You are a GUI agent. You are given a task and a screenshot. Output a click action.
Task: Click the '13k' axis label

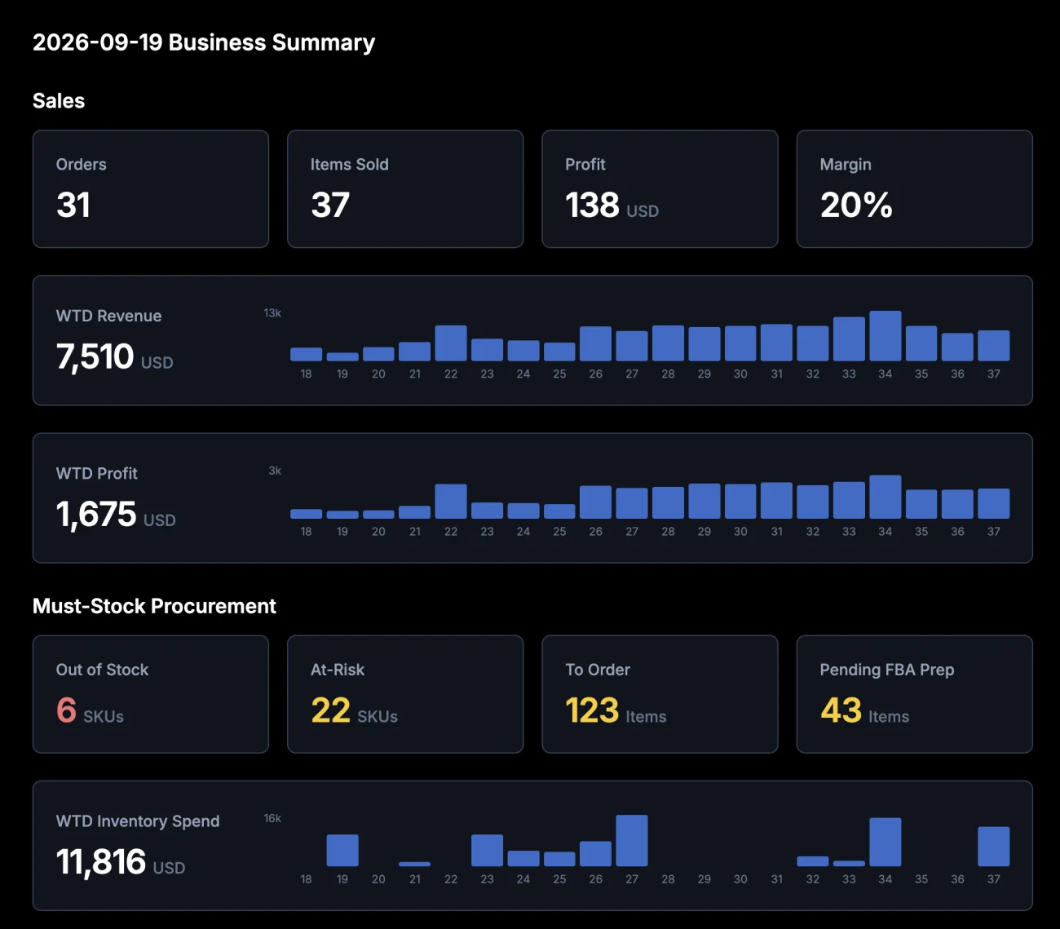[x=272, y=313]
